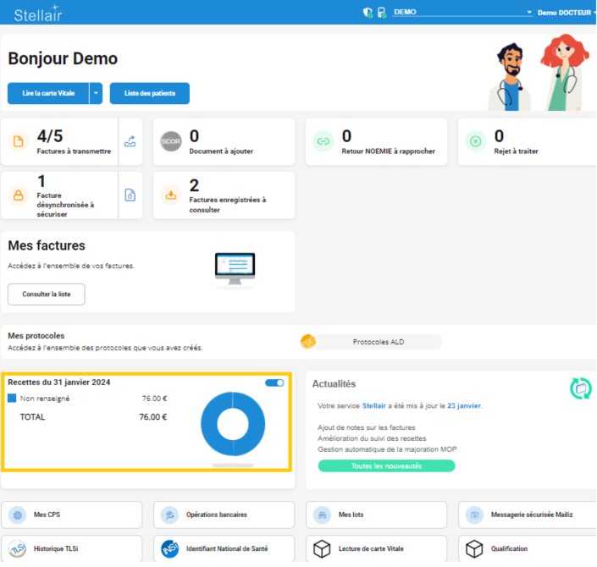
Task: Open the SCOR document to add tile
Action: 224,141
